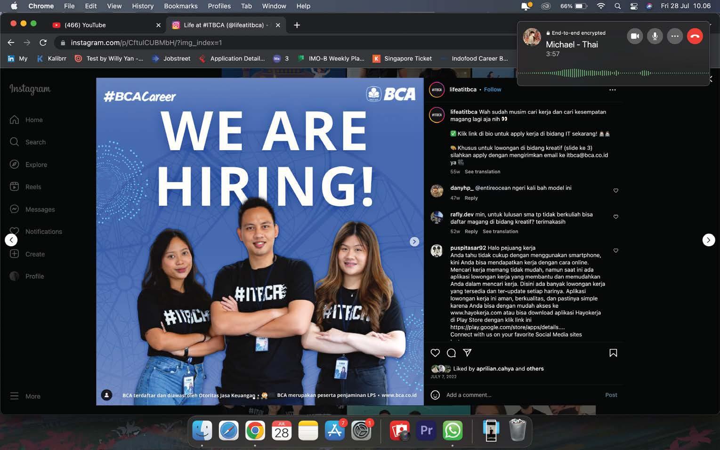Open Wi-Fi status in menu bar
Viewport: 720px width, 450px height.
(x=601, y=6)
